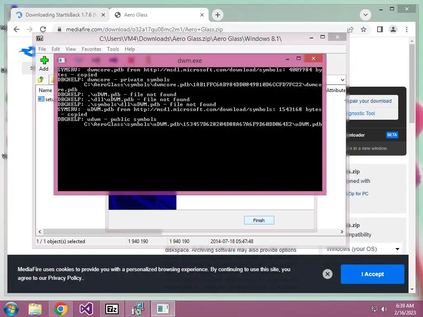Click the BETA badge on downloader
Screen dimensions: 423x317
click(392, 135)
